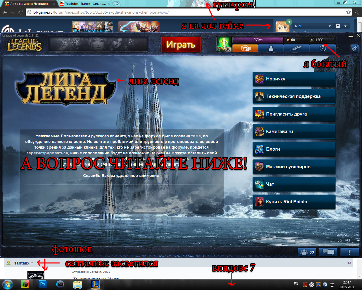Click the Играть button

[181, 44]
